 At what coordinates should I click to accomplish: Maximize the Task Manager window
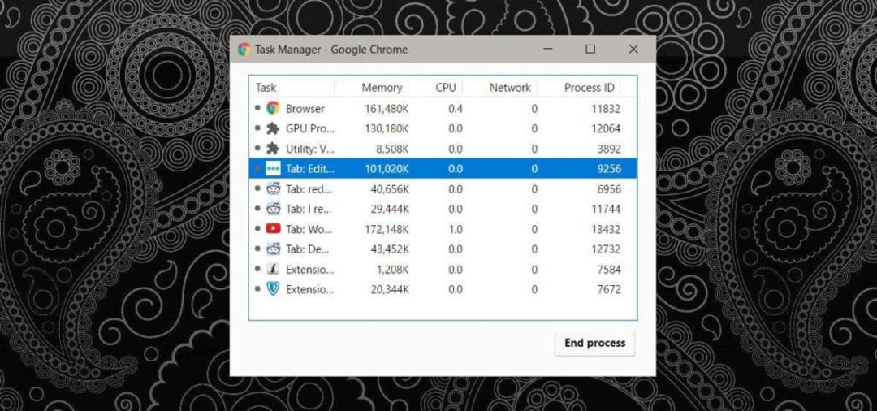coord(590,50)
